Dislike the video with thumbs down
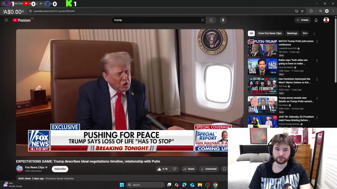This screenshot has height=189, width=337. click(175, 169)
